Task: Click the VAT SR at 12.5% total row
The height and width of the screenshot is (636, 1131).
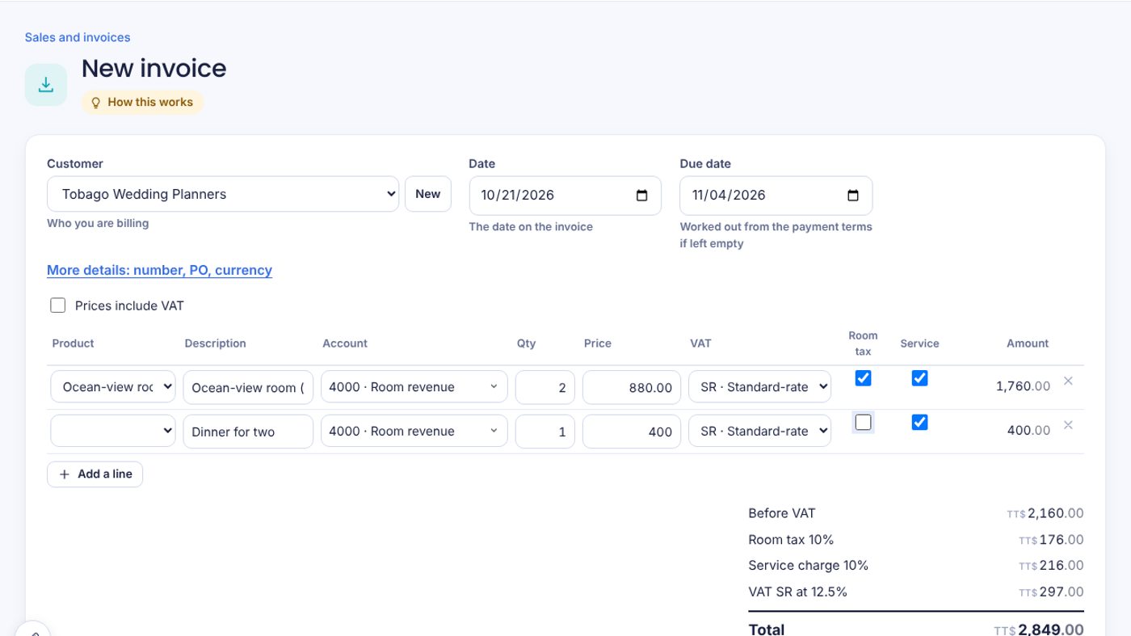Action: [916, 592]
